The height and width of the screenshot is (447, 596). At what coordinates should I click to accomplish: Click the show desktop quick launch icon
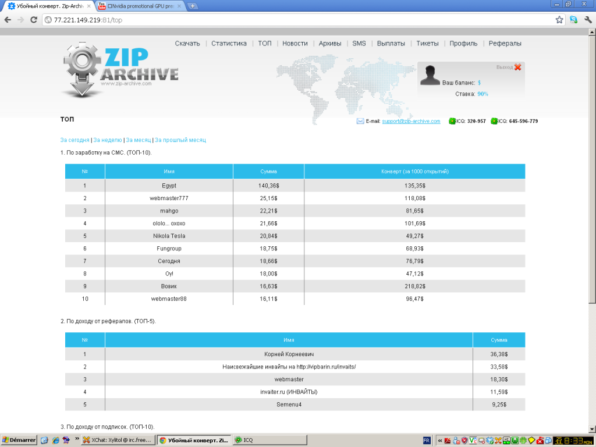point(44,440)
